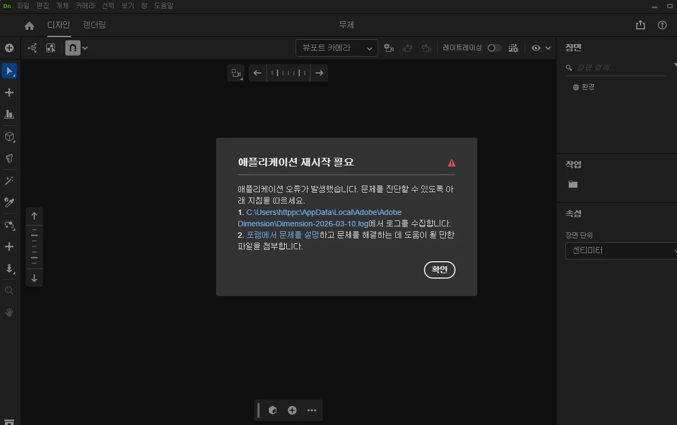
Task: Activate the eyedropper Sampler tool
Action: (x=9, y=202)
